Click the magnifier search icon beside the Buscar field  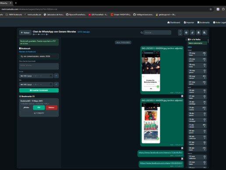pyautogui.click(x=141, y=33)
